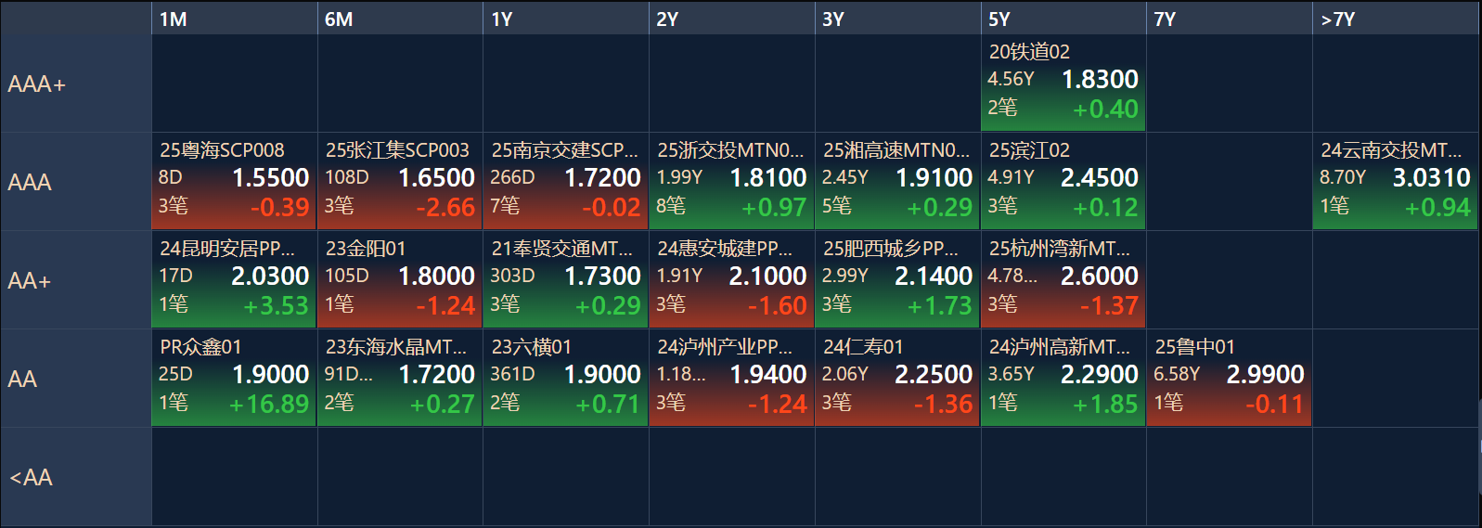Click the 24昆明安居PP bond tile
The width and height of the screenshot is (1482, 528).
[x=234, y=280]
